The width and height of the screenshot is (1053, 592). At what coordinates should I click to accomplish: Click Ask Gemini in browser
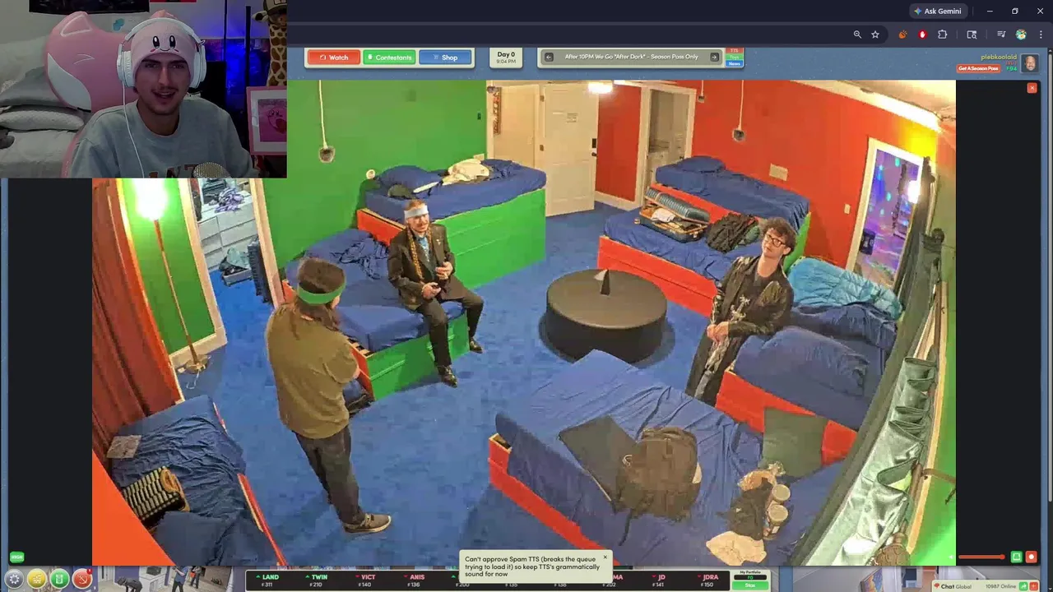tap(937, 11)
